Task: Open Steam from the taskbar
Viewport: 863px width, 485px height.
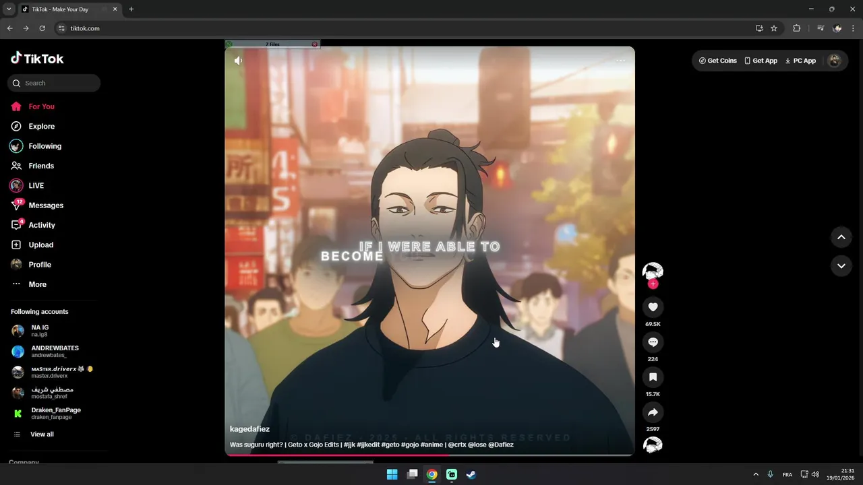Action: pyautogui.click(x=471, y=474)
